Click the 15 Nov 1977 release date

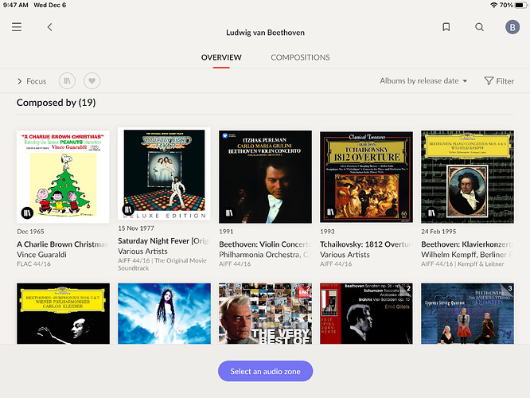[136, 228]
